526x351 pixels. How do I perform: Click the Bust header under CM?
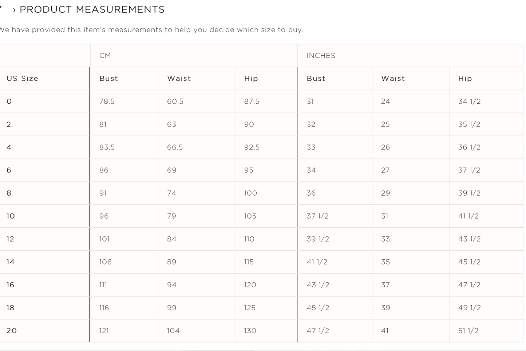point(108,79)
